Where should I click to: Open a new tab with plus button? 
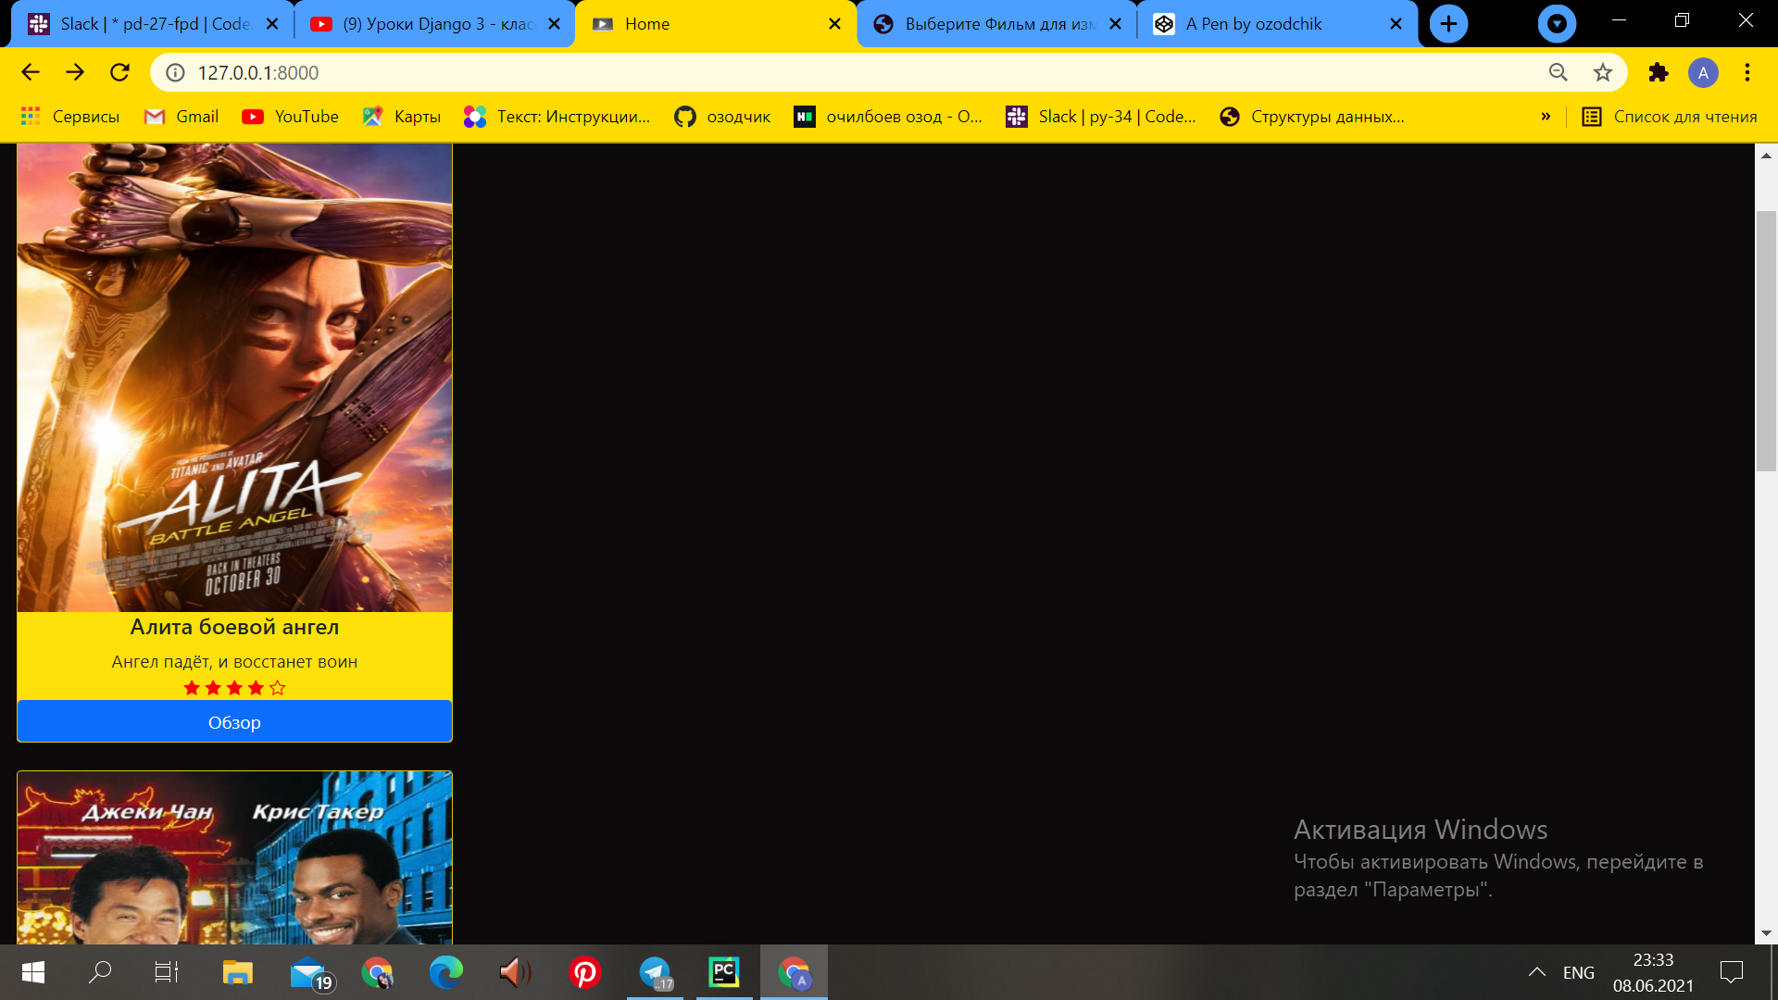click(x=1448, y=24)
